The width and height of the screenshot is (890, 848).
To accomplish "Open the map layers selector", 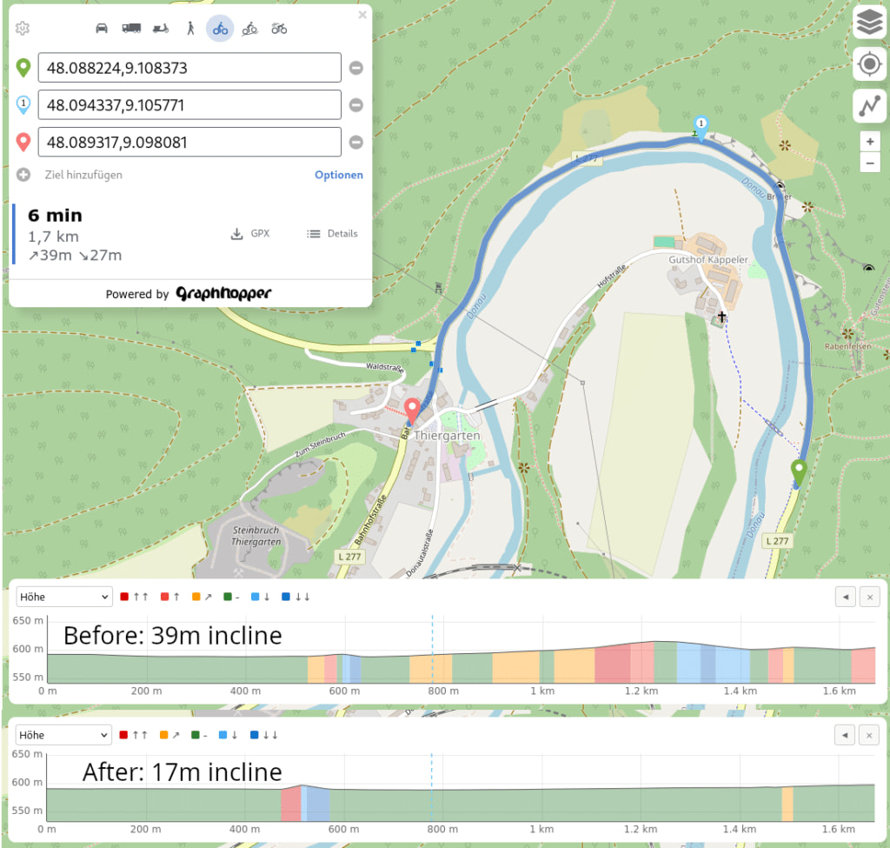I will coord(868,23).
